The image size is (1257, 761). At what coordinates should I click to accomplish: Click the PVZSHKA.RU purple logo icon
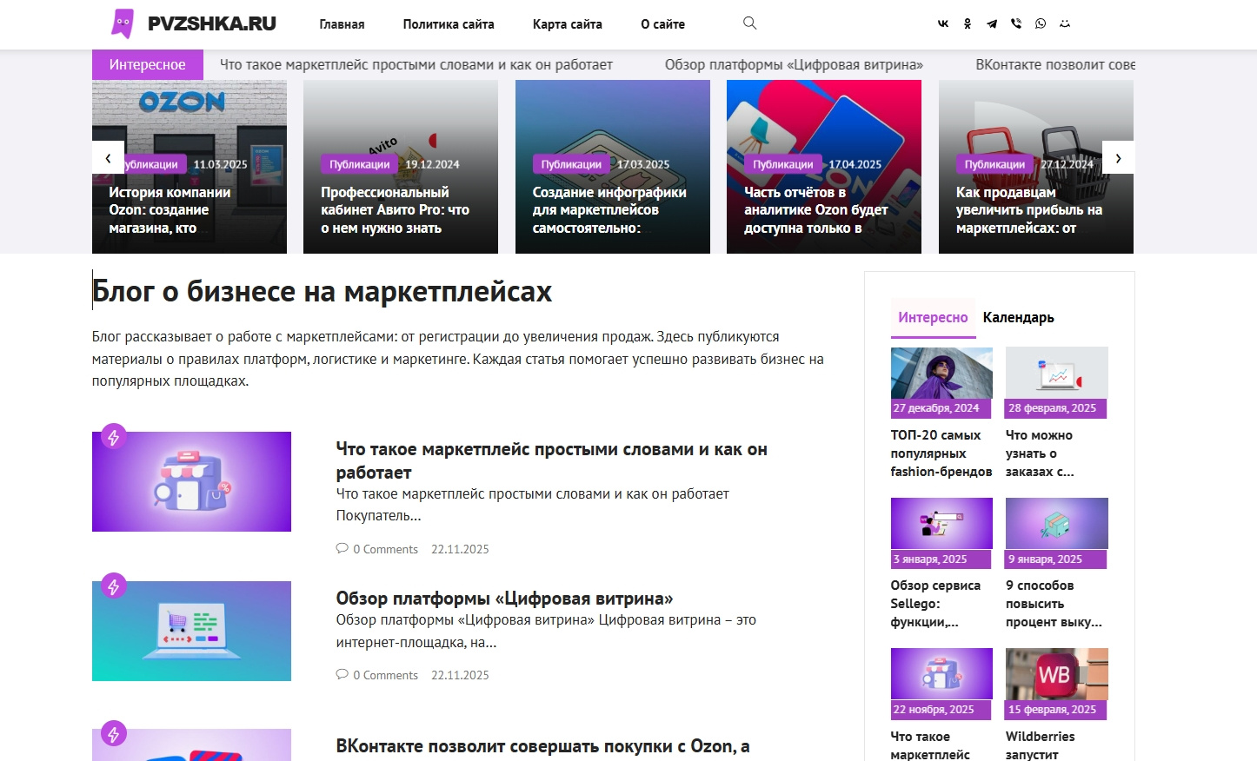[x=123, y=23]
